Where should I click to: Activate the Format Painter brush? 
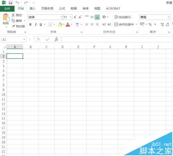(13, 26)
